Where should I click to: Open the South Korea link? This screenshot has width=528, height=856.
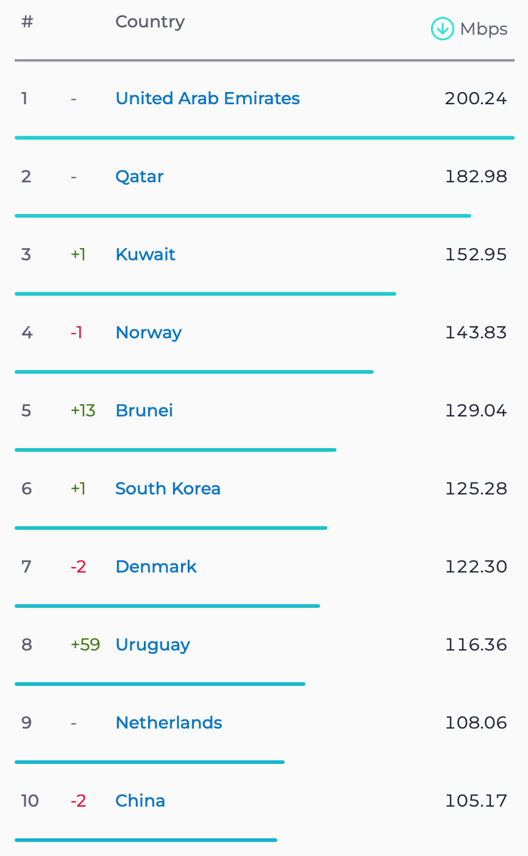coord(168,488)
